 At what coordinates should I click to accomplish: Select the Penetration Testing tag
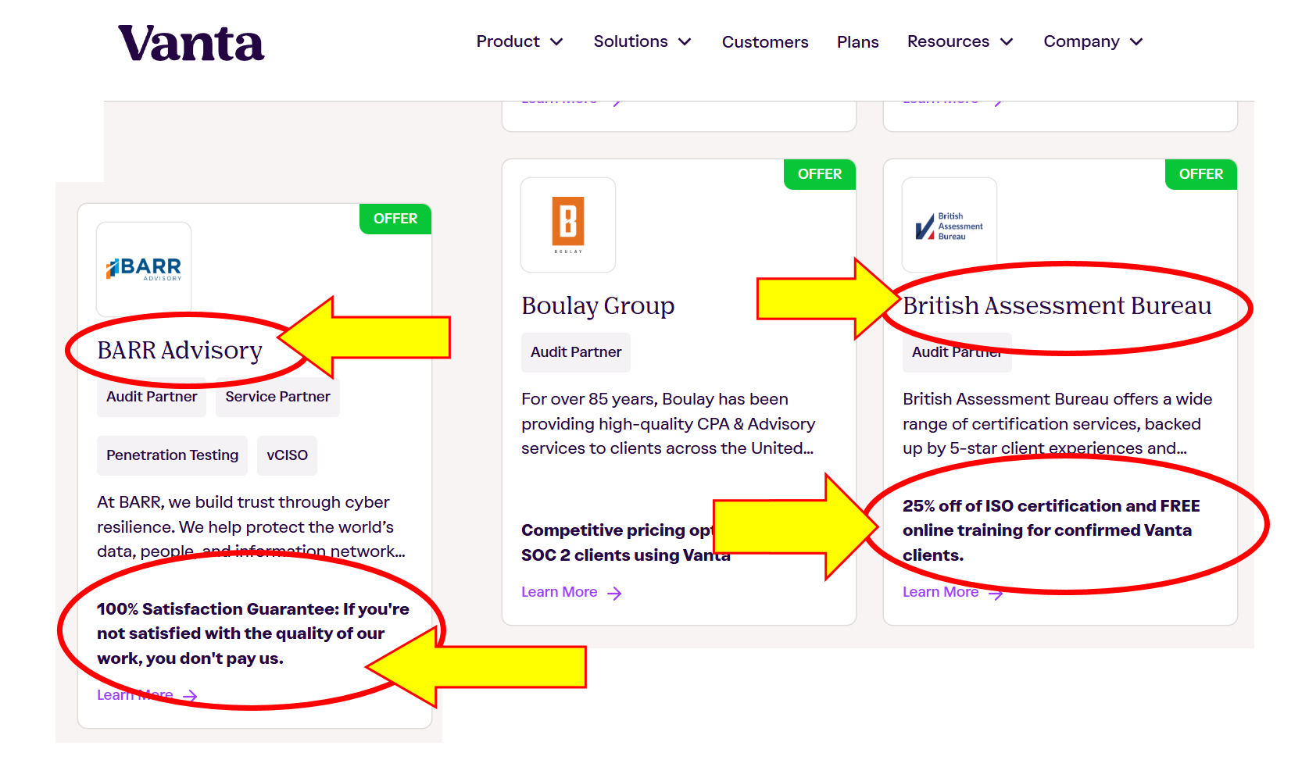[x=172, y=455]
